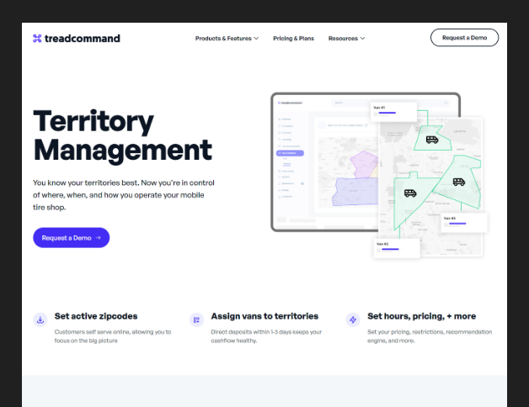Click the Set hours, pricing, + more heading
Viewport: 529px width, 407px height.
(x=422, y=316)
